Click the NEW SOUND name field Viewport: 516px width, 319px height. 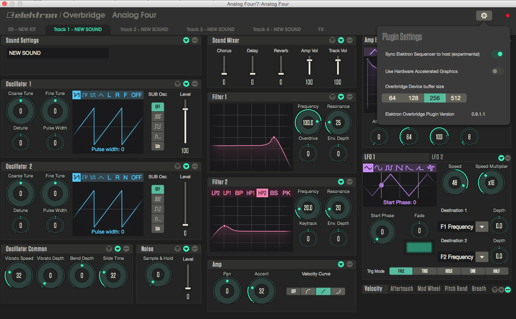58,53
